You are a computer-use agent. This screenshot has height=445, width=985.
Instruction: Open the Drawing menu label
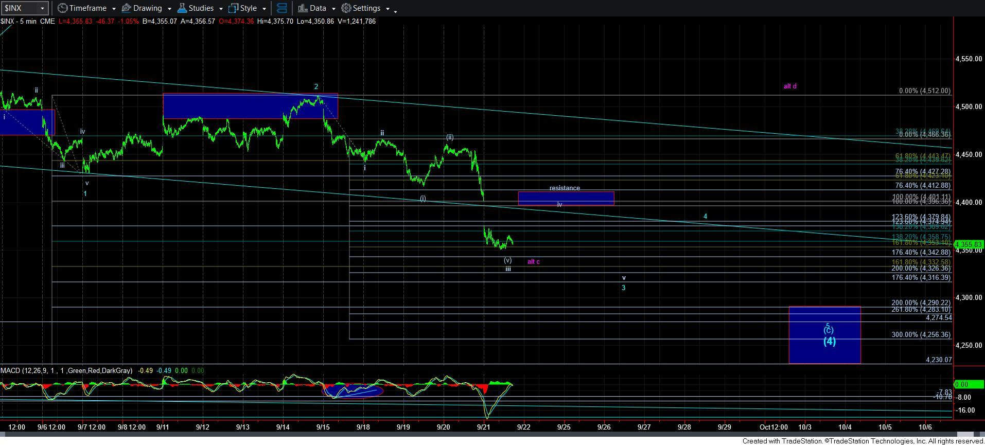pos(147,8)
